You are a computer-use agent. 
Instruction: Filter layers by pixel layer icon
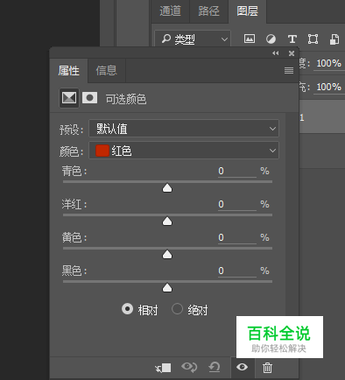pyautogui.click(x=250, y=39)
